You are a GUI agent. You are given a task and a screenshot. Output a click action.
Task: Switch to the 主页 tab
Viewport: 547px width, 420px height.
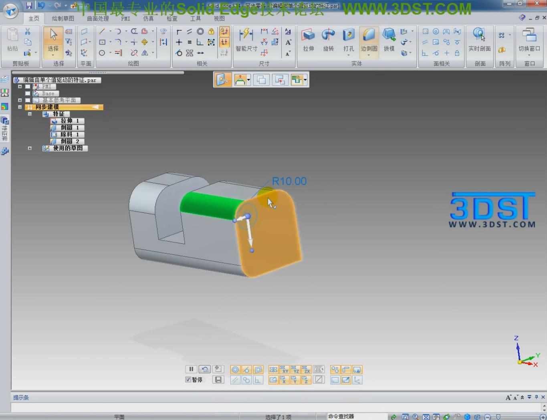pos(34,18)
